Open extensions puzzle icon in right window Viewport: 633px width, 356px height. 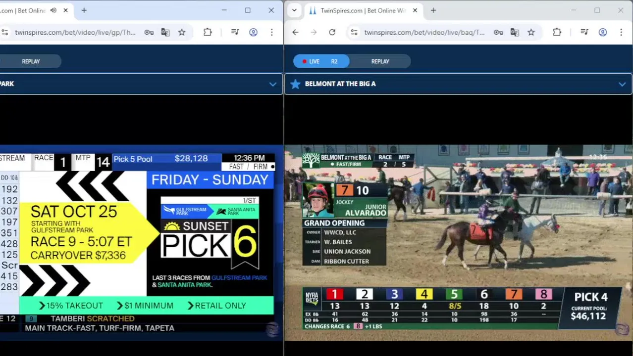tap(557, 32)
